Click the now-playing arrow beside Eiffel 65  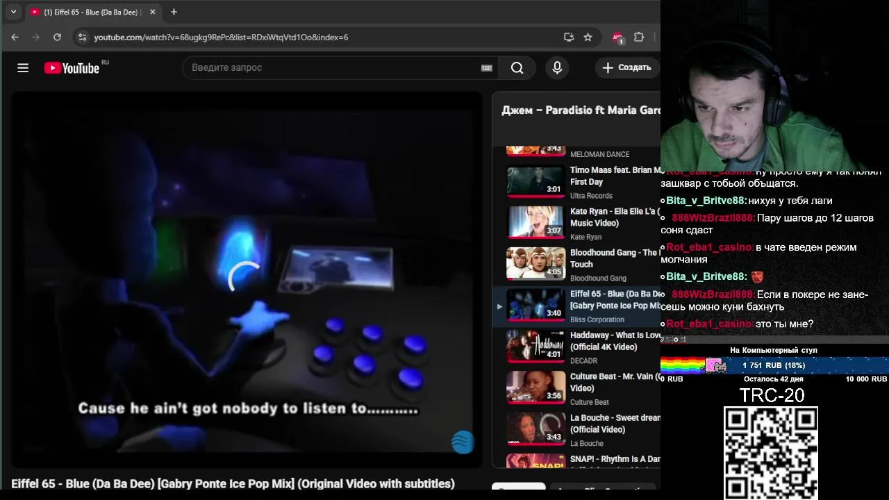(499, 306)
